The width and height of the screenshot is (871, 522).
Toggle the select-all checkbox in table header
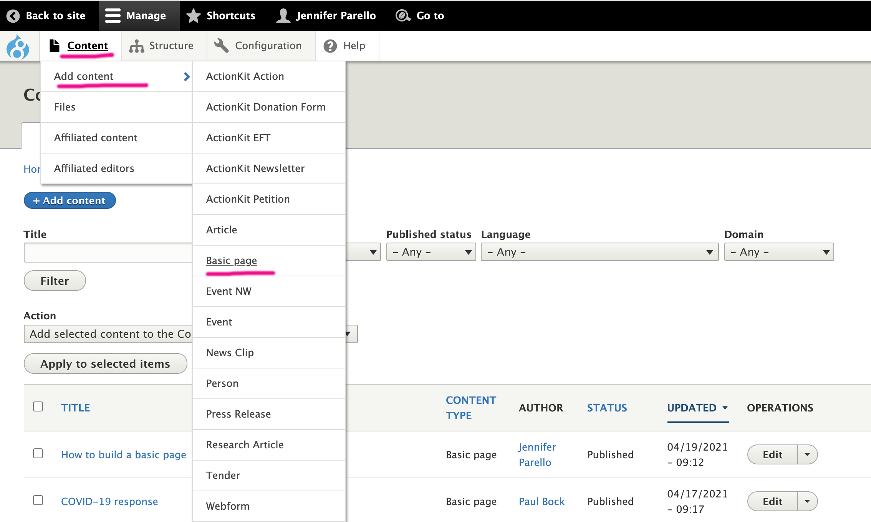pyautogui.click(x=38, y=406)
